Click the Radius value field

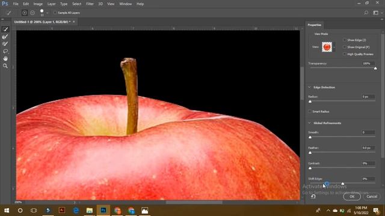(x=368, y=97)
